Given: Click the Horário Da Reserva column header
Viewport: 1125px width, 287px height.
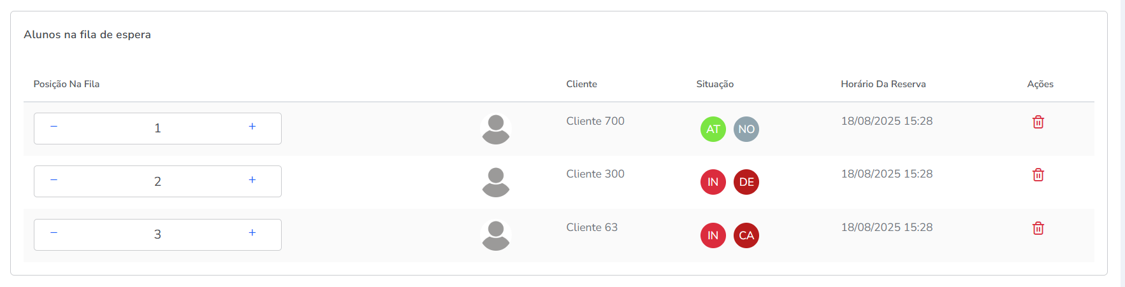Looking at the screenshot, I should 883,84.
